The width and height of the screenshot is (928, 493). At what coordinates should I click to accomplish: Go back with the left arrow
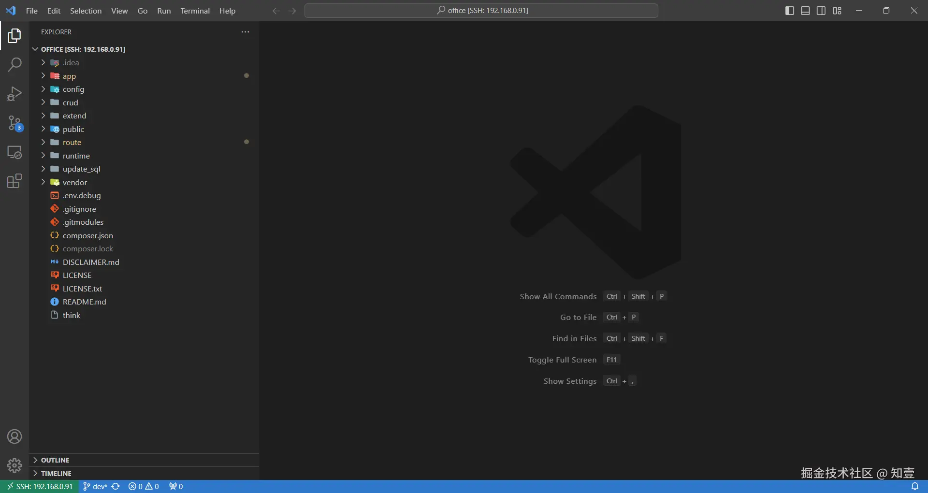[276, 11]
